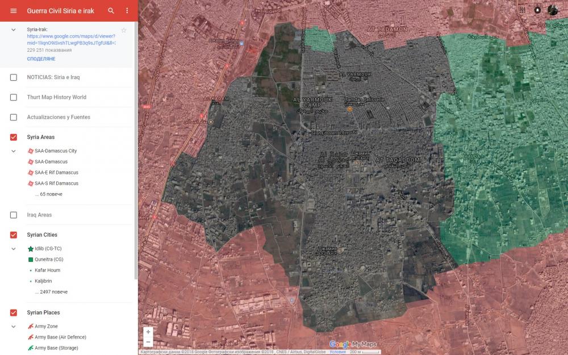
Task: Click the search magnifier icon
Action: [111, 11]
